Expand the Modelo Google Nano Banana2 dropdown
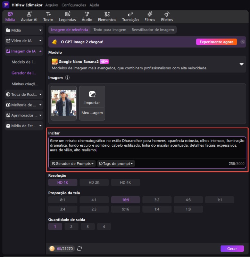 point(241,64)
